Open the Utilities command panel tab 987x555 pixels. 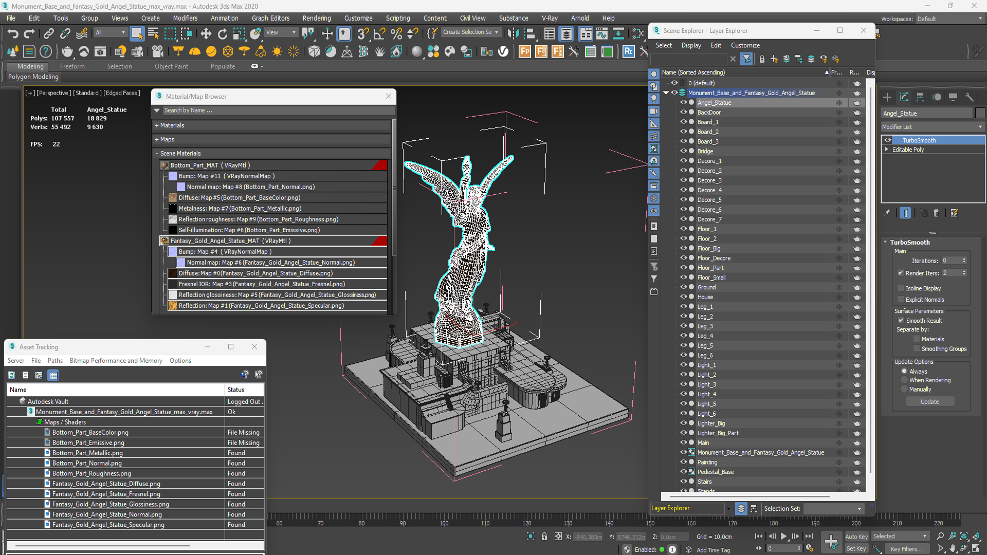point(970,97)
